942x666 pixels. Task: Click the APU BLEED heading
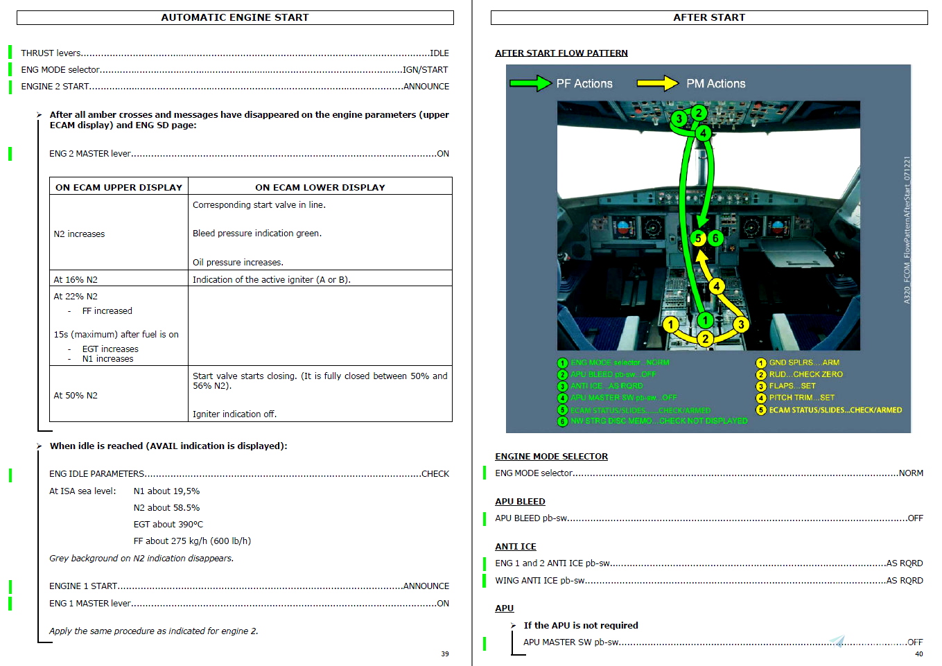520,502
